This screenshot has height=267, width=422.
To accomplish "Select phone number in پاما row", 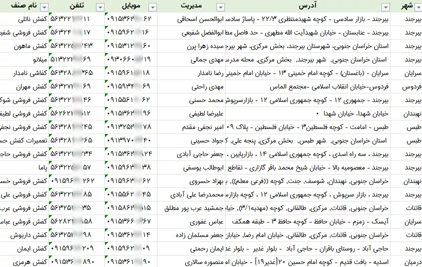I will tap(76, 167).
